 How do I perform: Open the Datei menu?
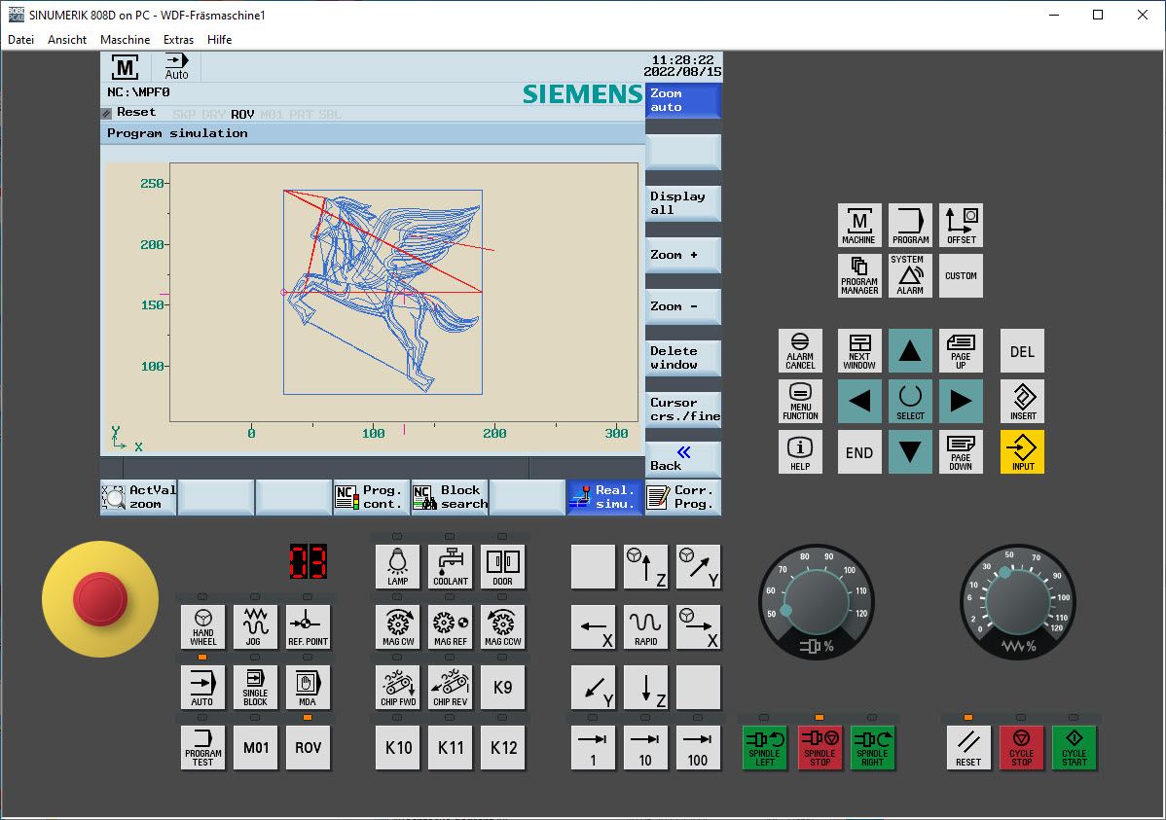tap(20, 40)
